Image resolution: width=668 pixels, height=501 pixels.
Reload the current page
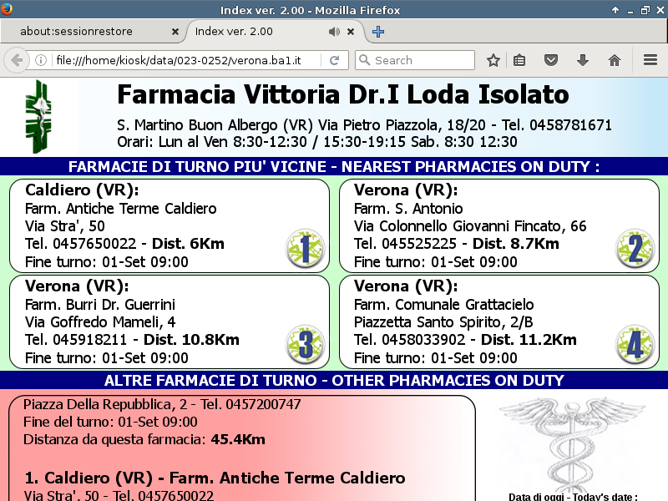(334, 60)
